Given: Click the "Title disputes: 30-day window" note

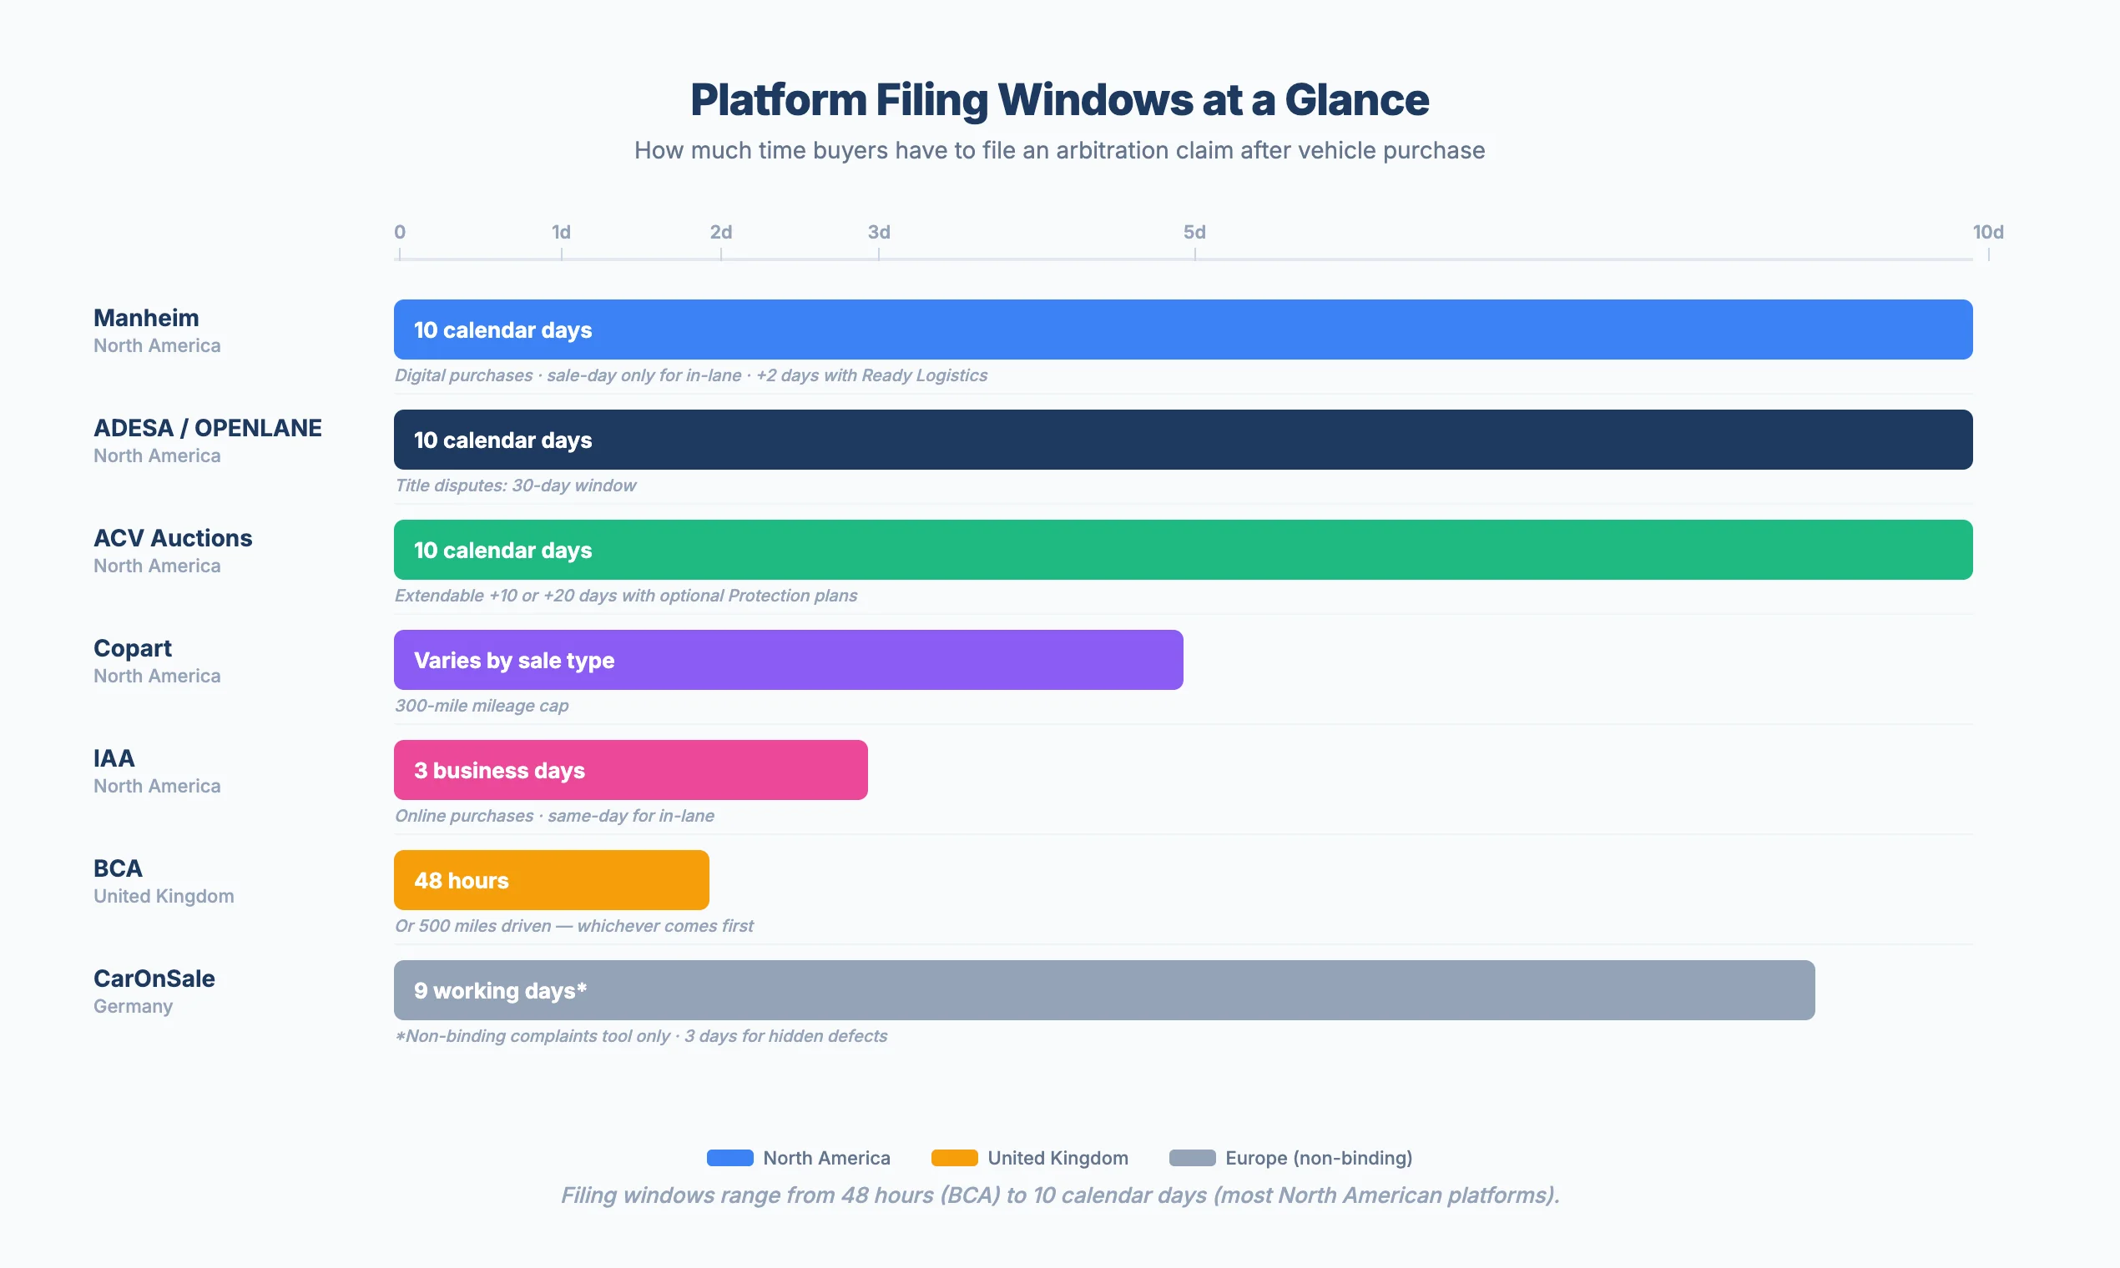Looking at the screenshot, I should (x=516, y=486).
